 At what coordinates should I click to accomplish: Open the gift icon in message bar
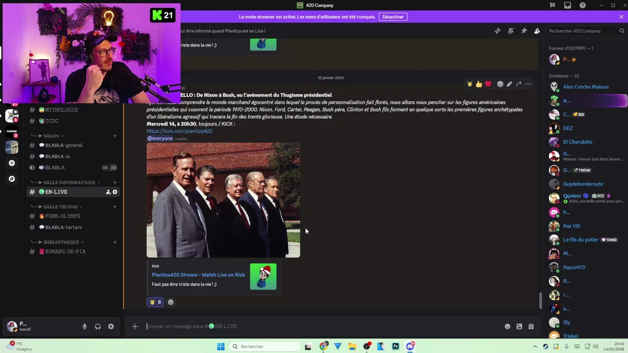531,327
